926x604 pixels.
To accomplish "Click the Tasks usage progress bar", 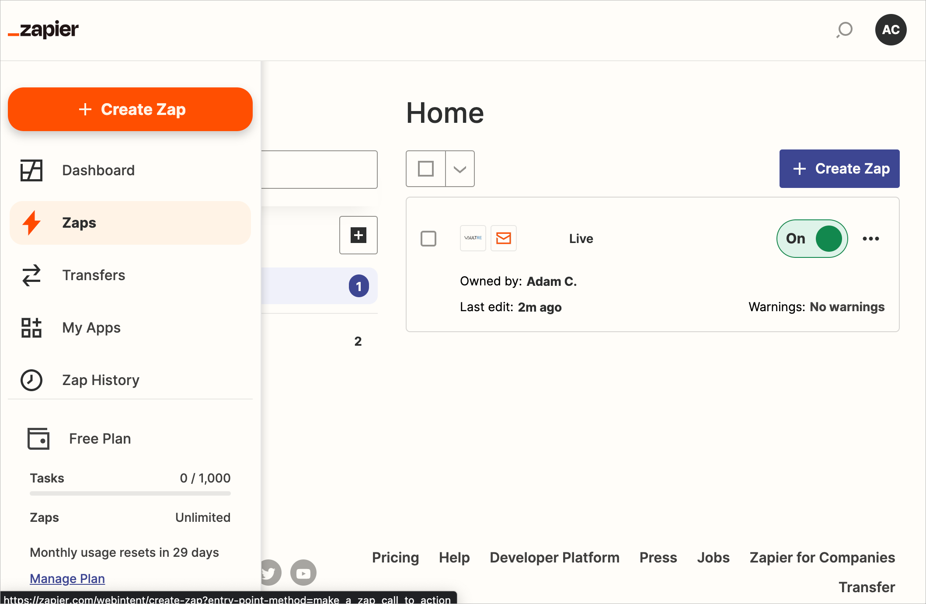I will coord(130,493).
